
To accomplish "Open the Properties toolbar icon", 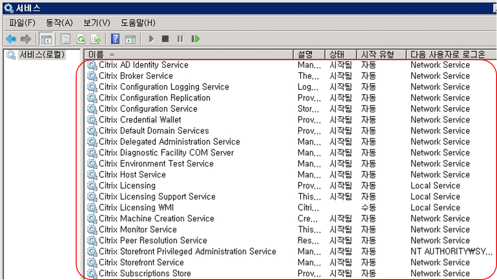I will pyautogui.click(x=66, y=39).
